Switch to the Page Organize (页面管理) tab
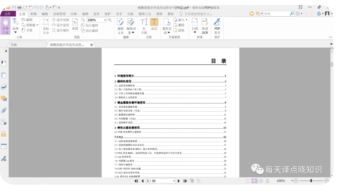341x192 pixels. [x=59, y=14]
